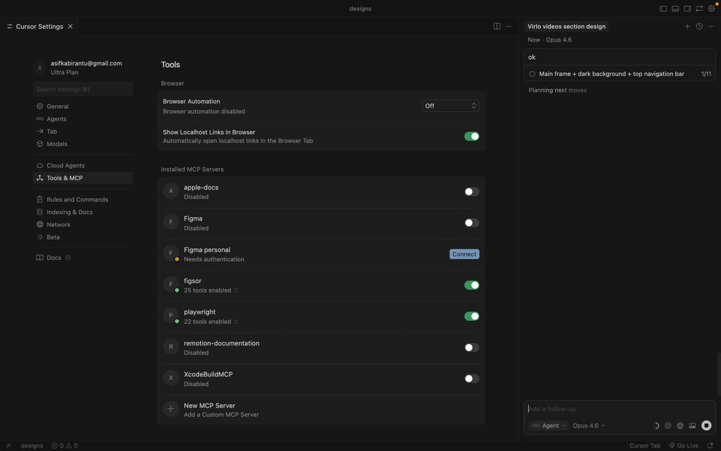Open settings gear icon in title bar
The height and width of the screenshot is (451, 721).
tap(711, 9)
